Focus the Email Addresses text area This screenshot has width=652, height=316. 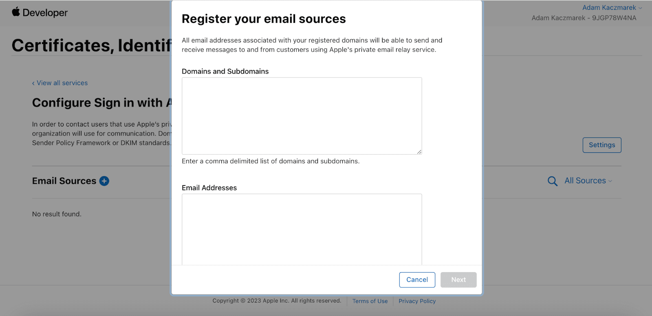(x=302, y=229)
